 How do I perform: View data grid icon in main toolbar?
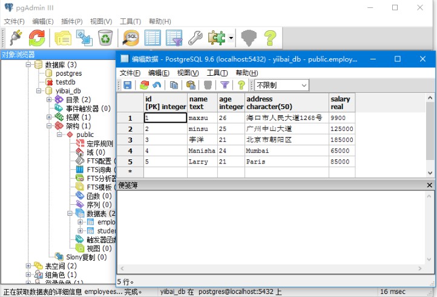(153, 38)
